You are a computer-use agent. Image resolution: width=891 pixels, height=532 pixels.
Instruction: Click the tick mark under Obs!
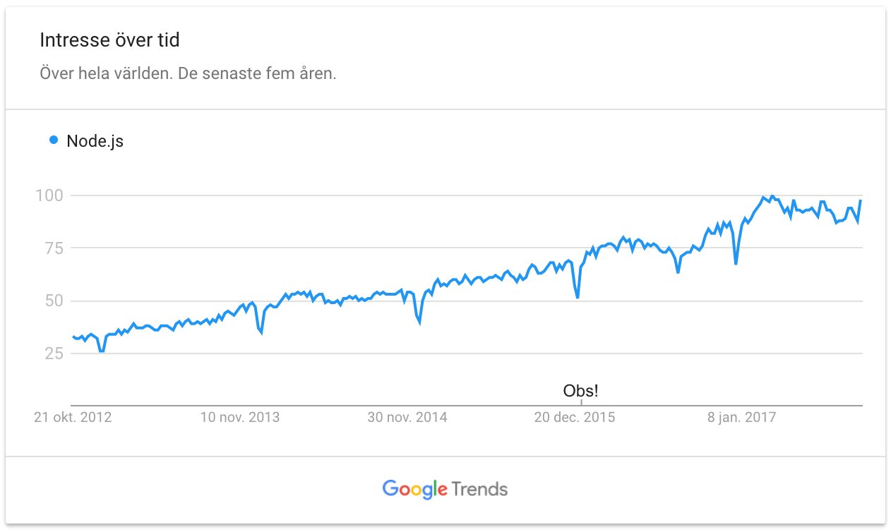581,403
